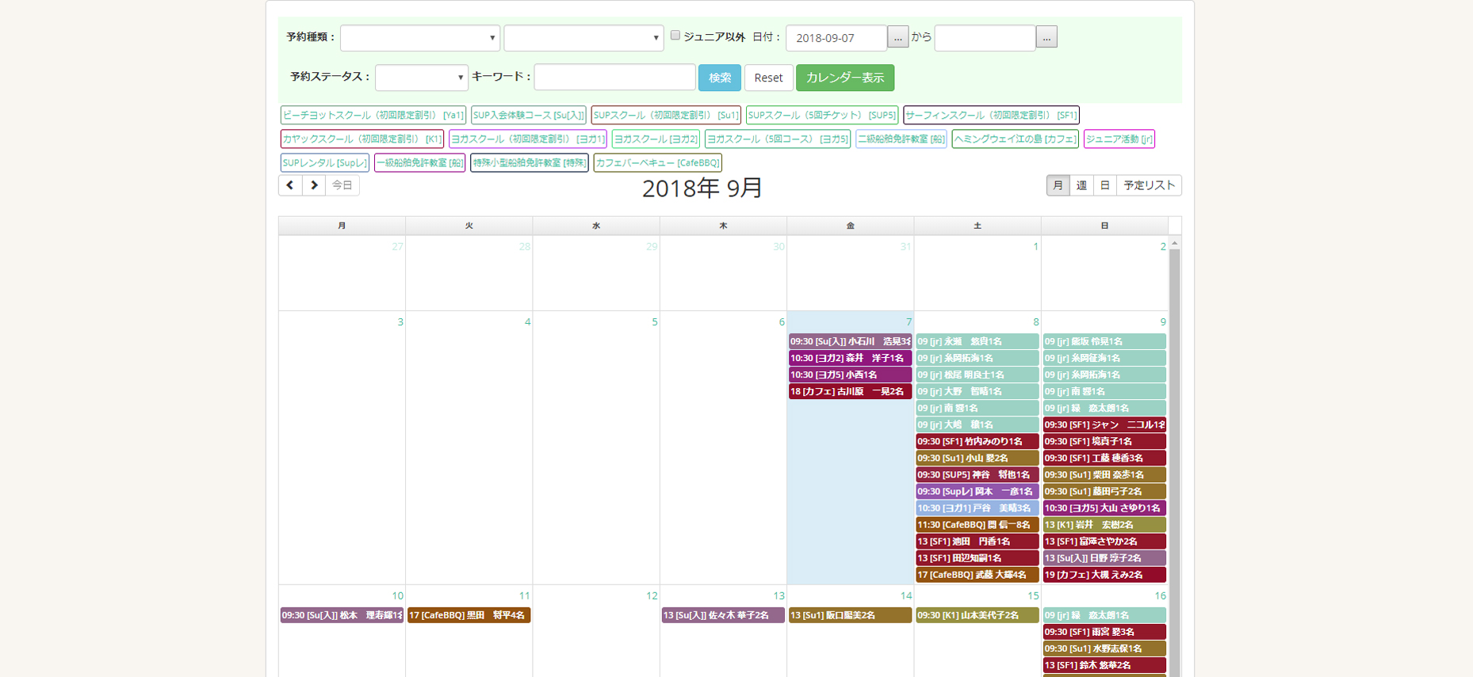Image resolution: width=1473 pixels, height=677 pixels.
Task: Open event 09 [jr] 松尾 明良士1名
Action: coord(978,375)
